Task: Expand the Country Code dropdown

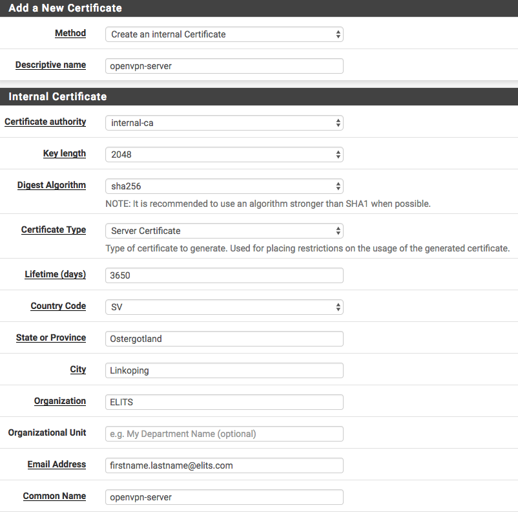Action: [224, 307]
